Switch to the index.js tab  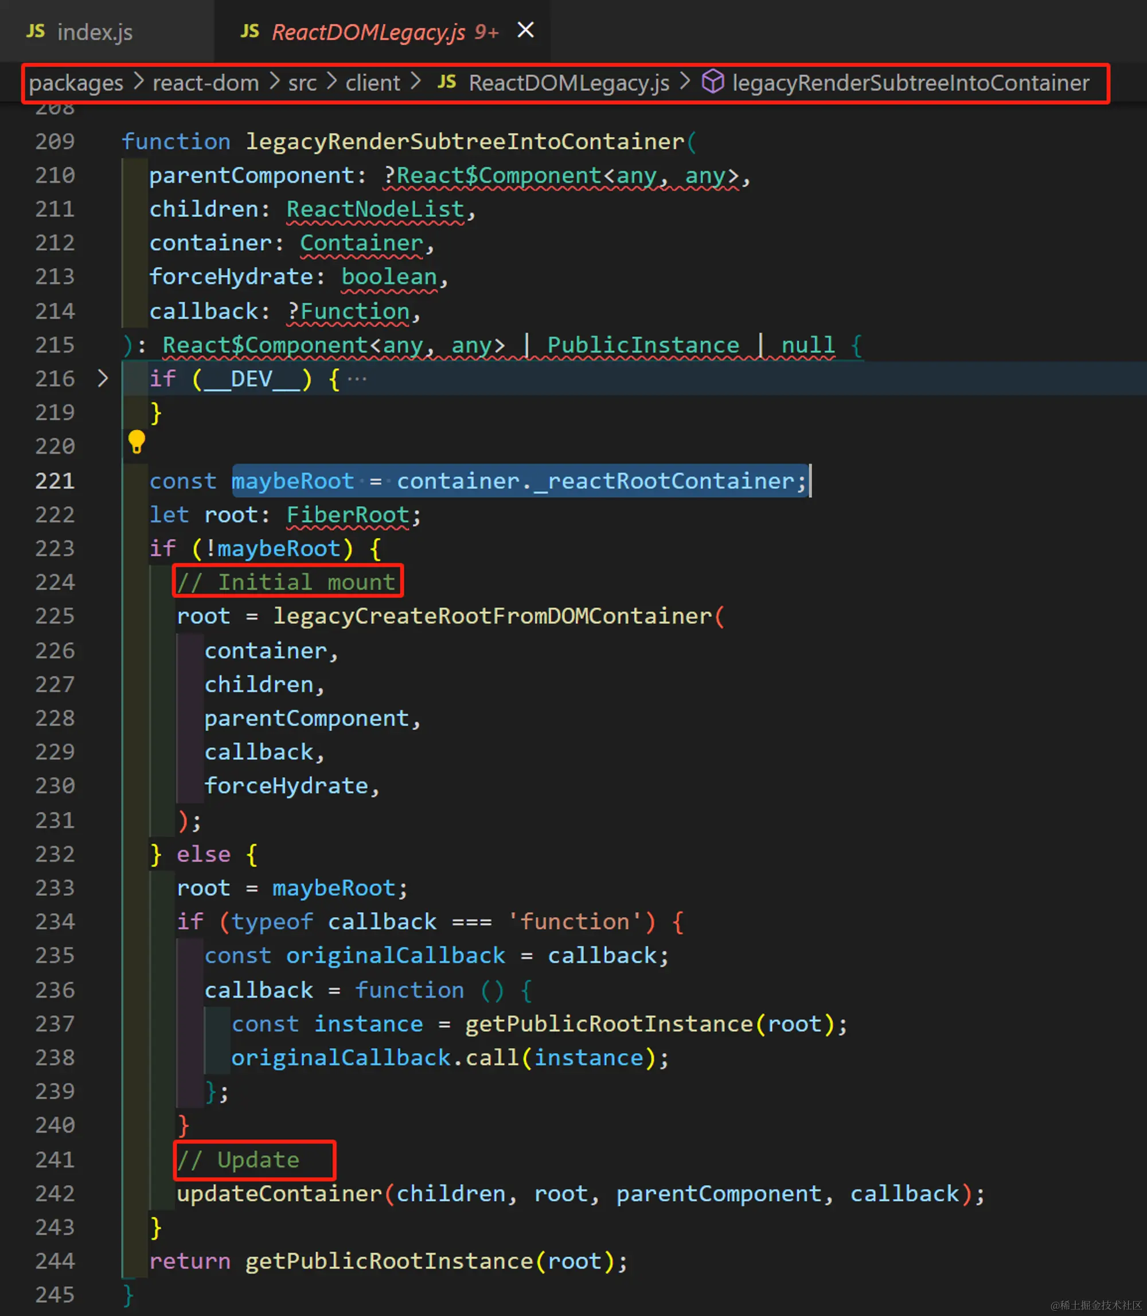95,32
